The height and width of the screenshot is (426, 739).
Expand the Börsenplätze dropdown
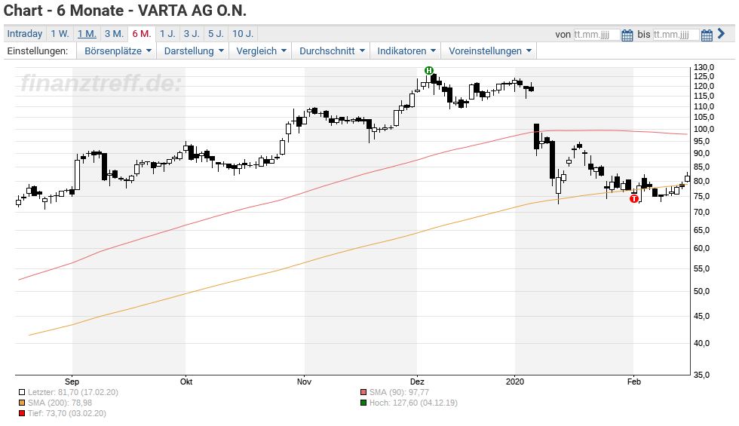[118, 51]
